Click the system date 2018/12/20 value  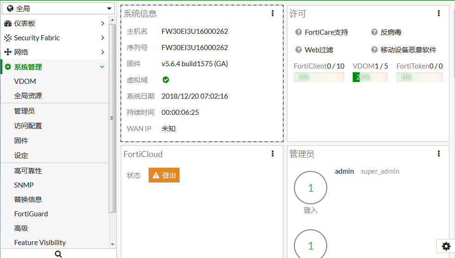[195, 96]
